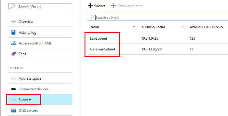Click the Overview icon in sidebar
Viewport: 228px width, 116px height.
click(13, 22)
